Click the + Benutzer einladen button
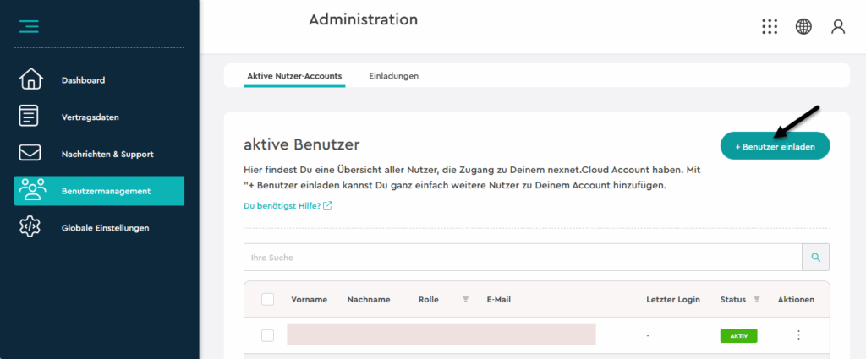 [775, 146]
